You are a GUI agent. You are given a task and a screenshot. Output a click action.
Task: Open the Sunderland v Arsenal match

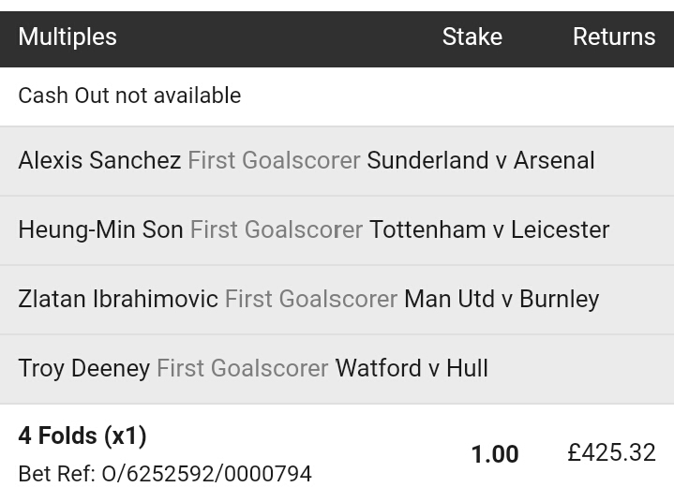[481, 160]
